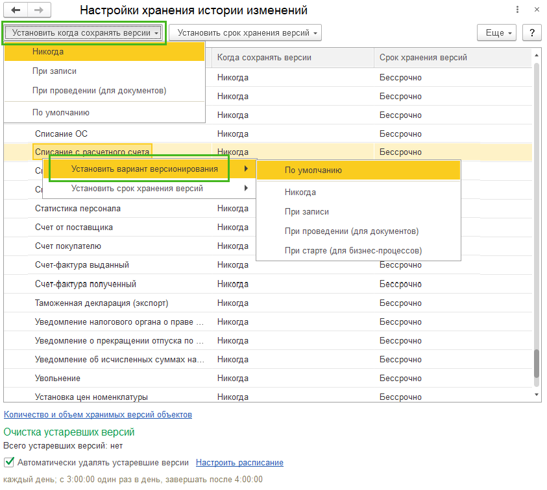547x490 pixels.
Task: Expand submenu arrow of 'Установить вариант версионирования'
Action: [x=247, y=169]
